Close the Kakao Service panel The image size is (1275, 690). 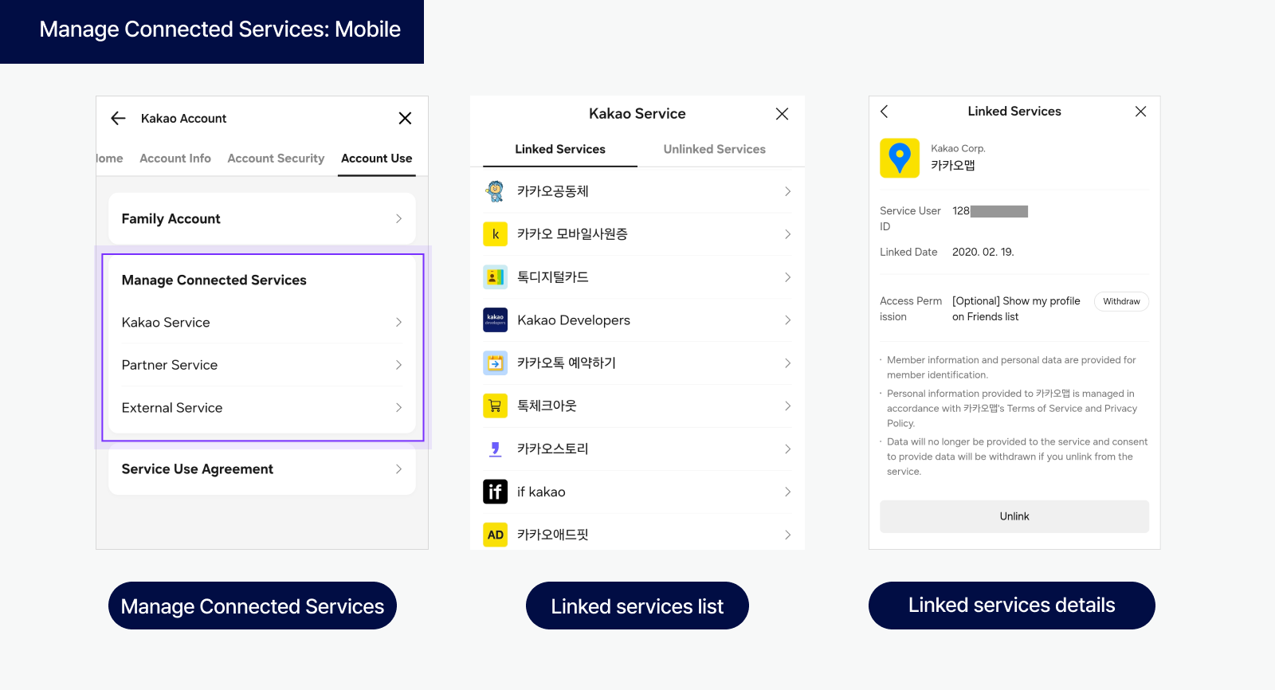point(782,114)
